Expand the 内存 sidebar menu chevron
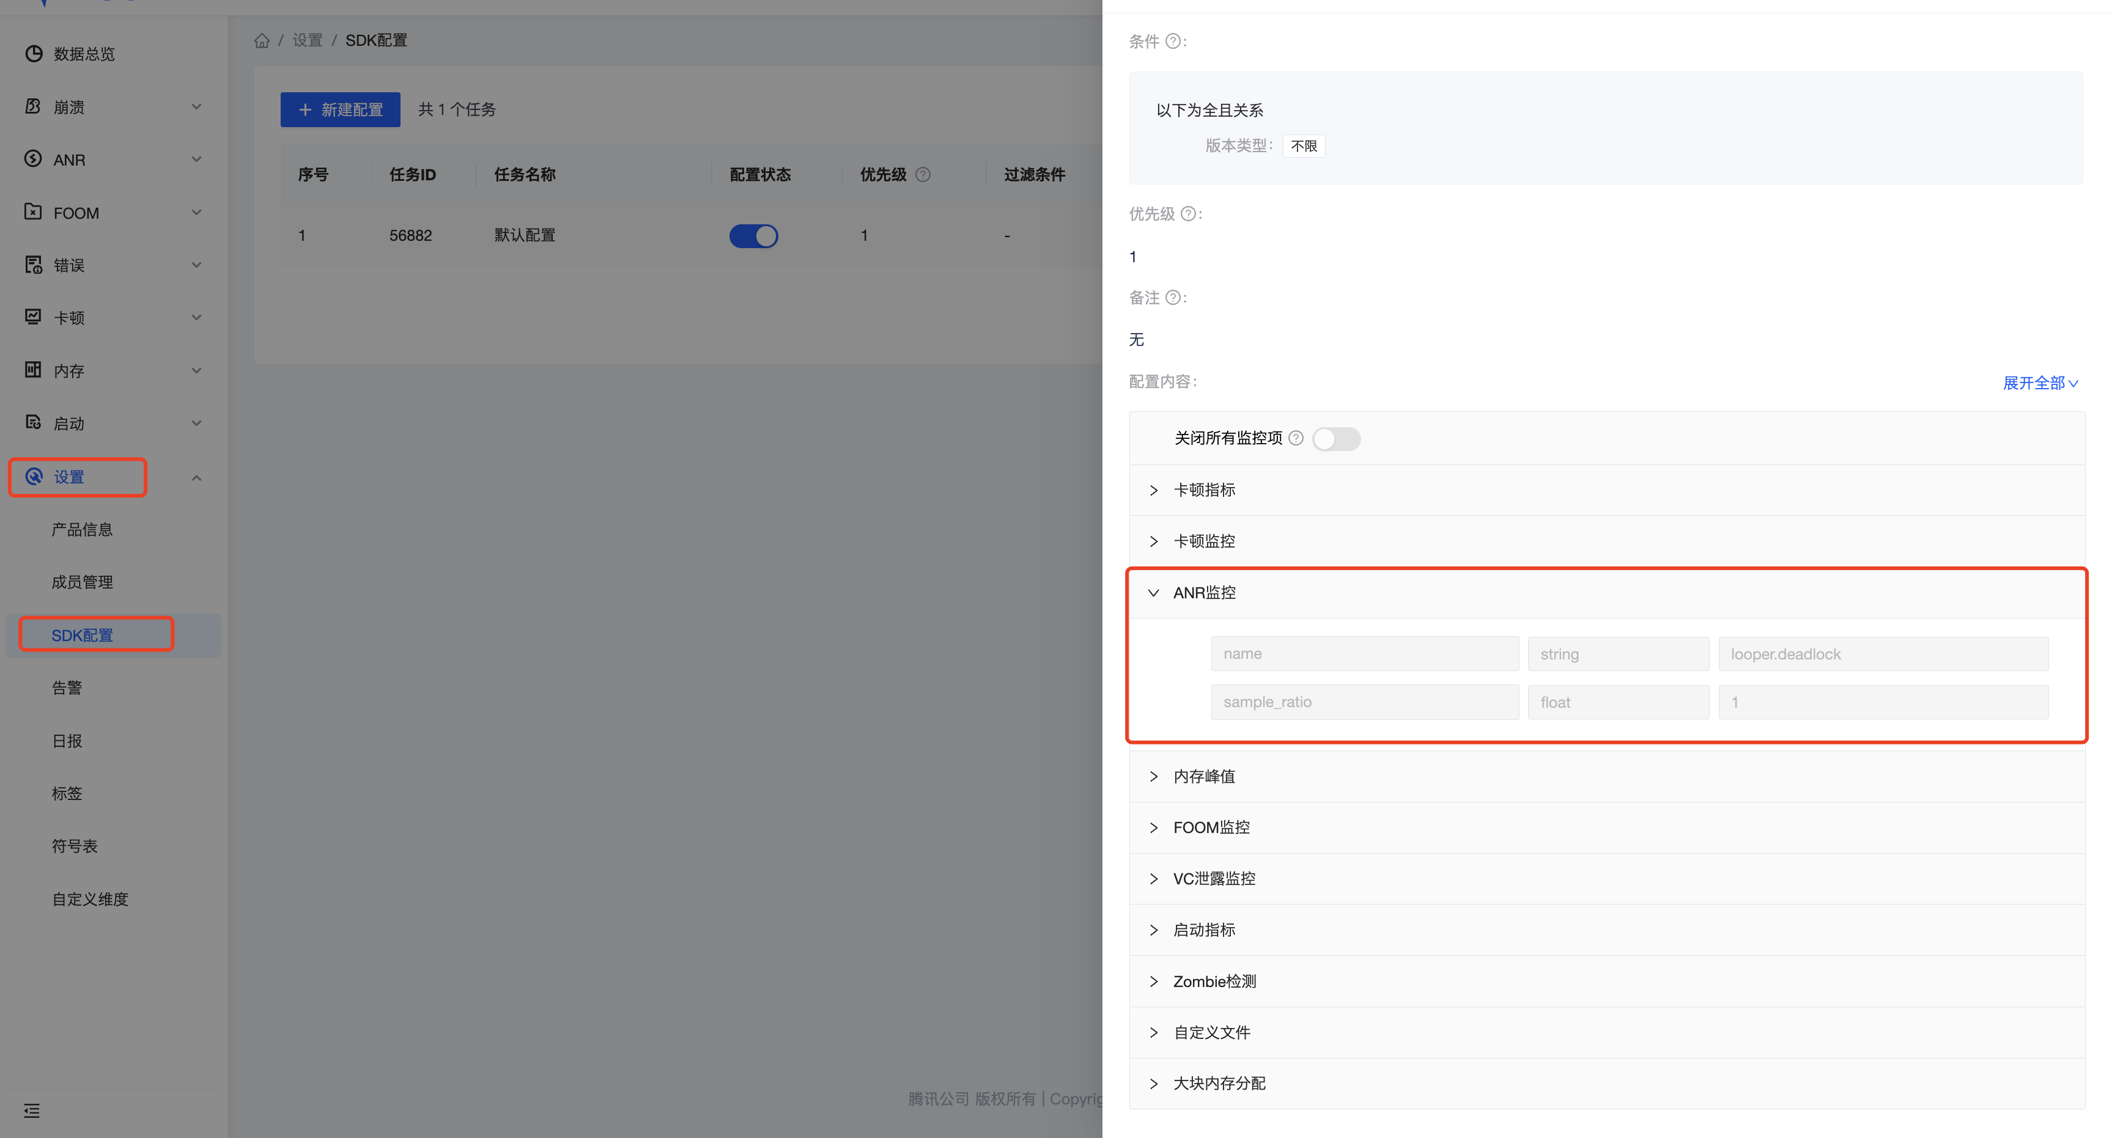The width and height of the screenshot is (2112, 1138). pyautogui.click(x=197, y=371)
